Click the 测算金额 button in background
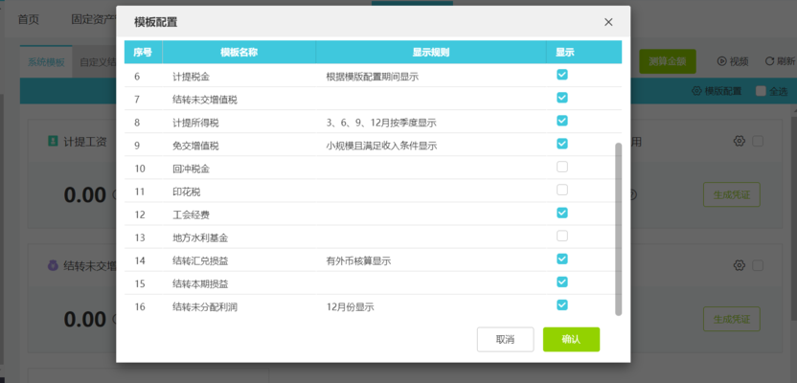Image resolution: width=797 pixels, height=383 pixels. (x=668, y=61)
